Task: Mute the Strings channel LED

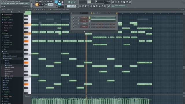Action: click(72, 21)
